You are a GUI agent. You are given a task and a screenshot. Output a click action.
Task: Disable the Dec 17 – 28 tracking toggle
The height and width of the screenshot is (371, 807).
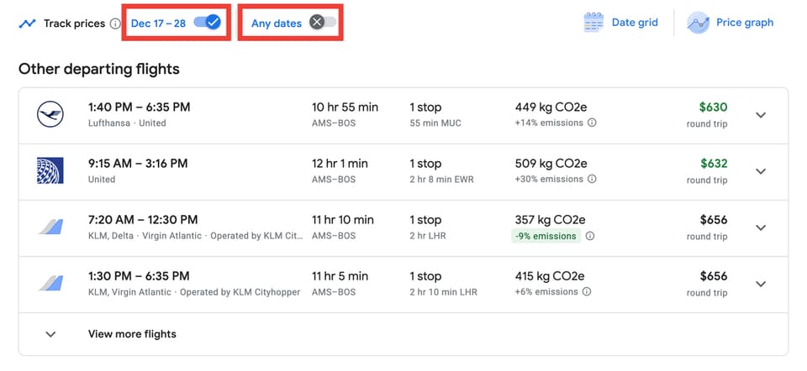point(207,23)
